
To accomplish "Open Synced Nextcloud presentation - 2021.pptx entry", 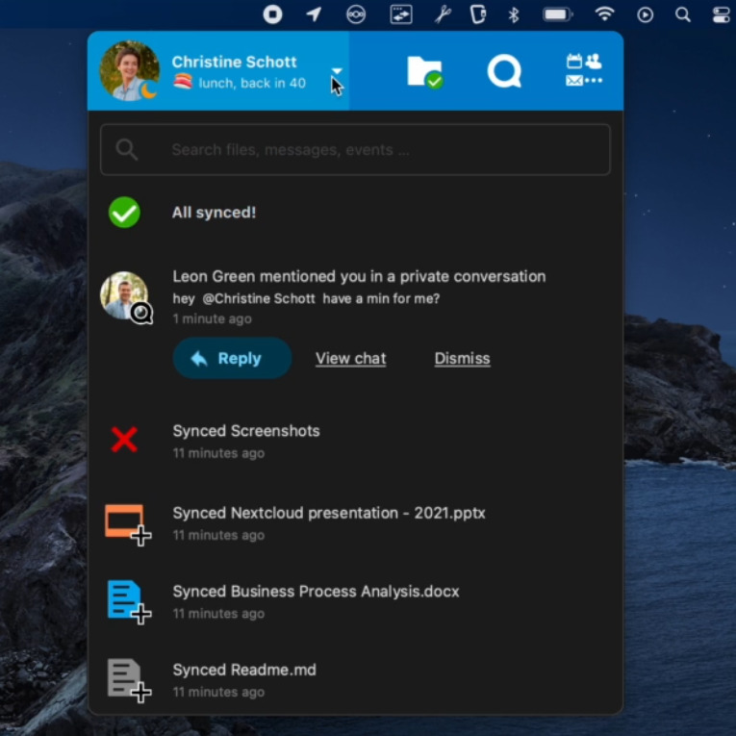I will (355, 523).
